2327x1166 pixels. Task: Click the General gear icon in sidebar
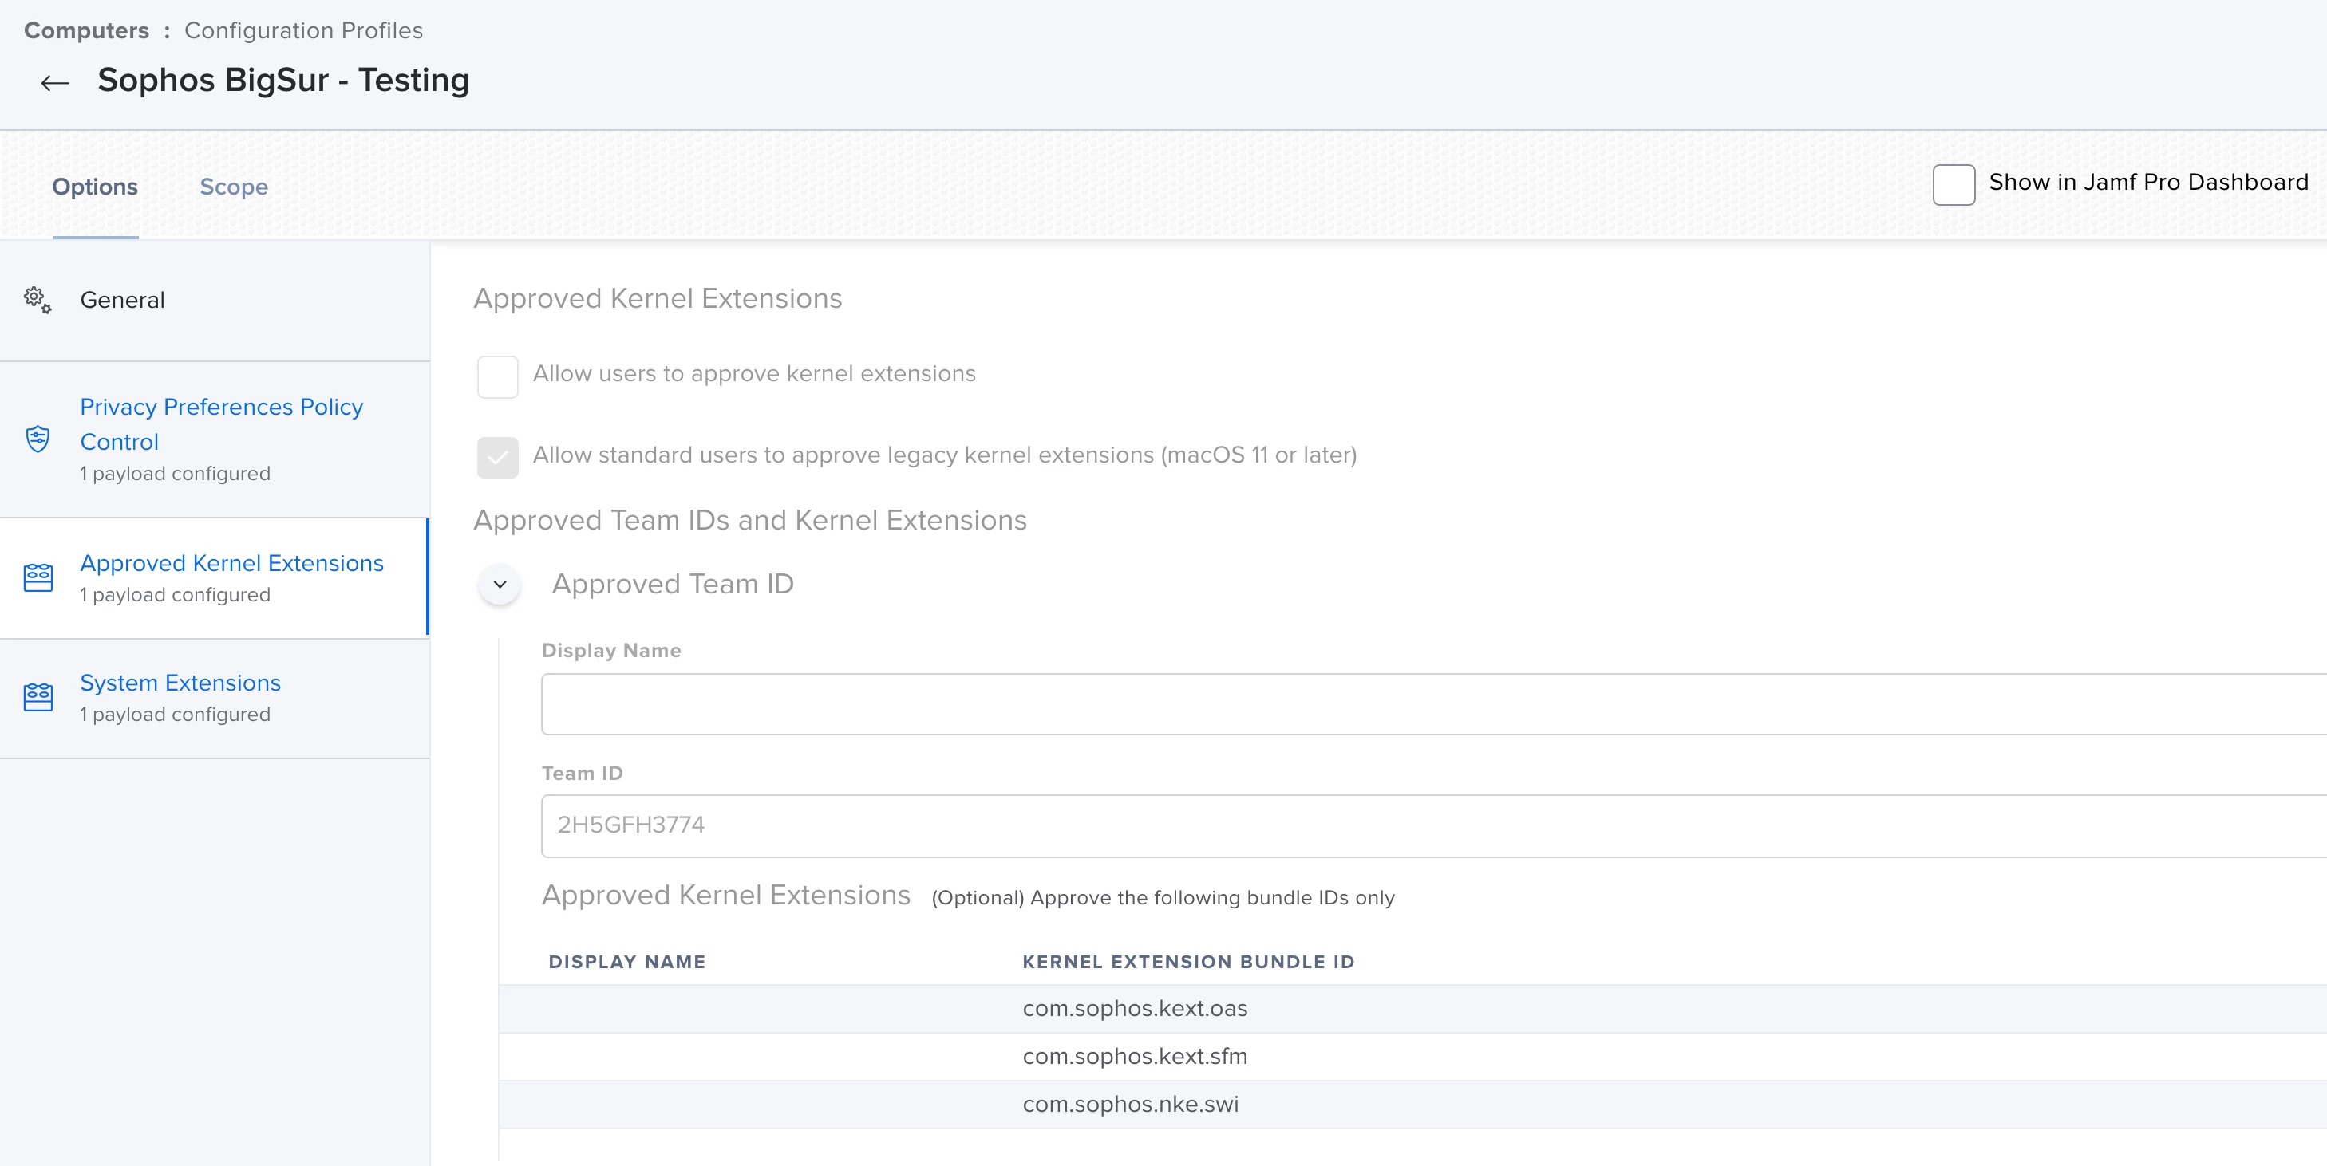(x=38, y=300)
